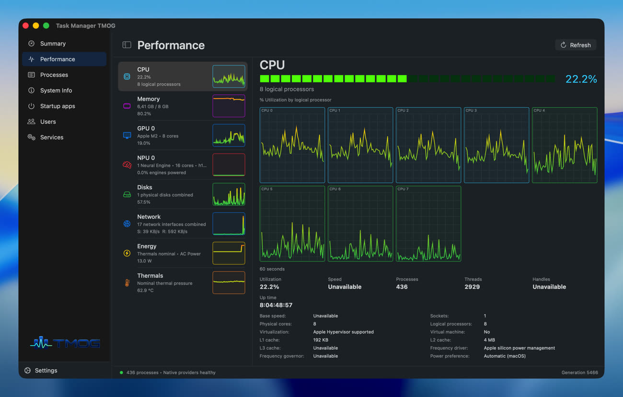Click the Thermals mini graph thumbnail
623x397 pixels.
[x=229, y=283]
